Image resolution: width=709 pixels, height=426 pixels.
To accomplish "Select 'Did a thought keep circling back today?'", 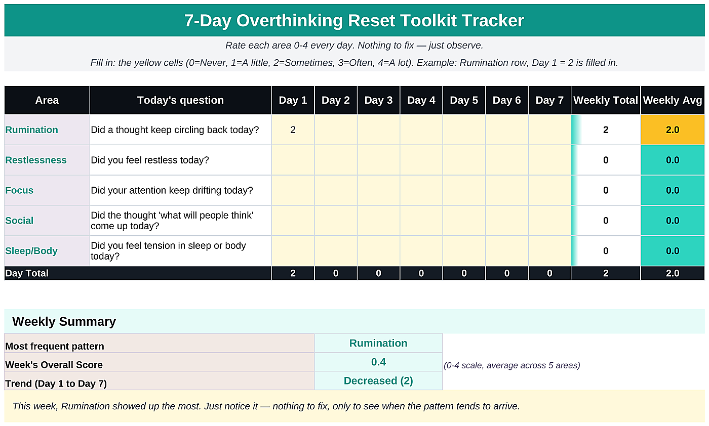I will 175,130.
